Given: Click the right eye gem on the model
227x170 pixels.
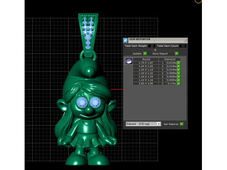Looking at the screenshot, I should pyautogui.click(x=95, y=102).
